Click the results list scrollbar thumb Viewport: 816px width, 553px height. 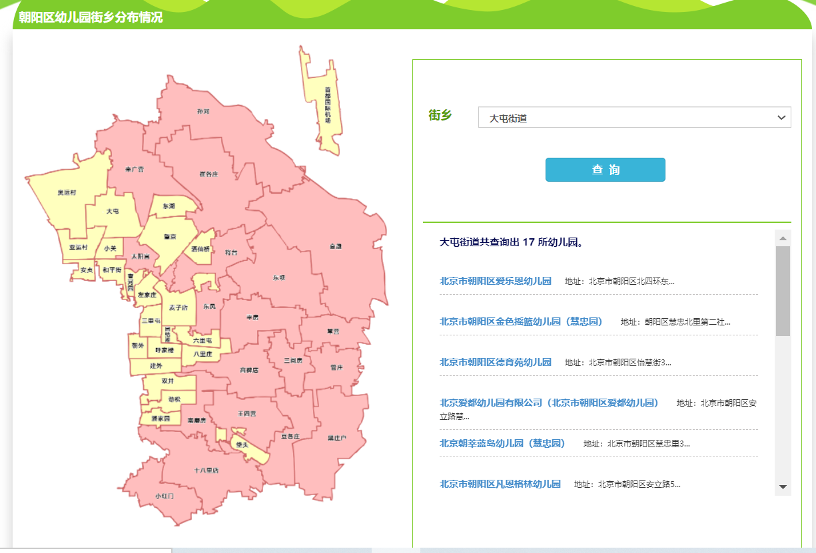pos(783,290)
